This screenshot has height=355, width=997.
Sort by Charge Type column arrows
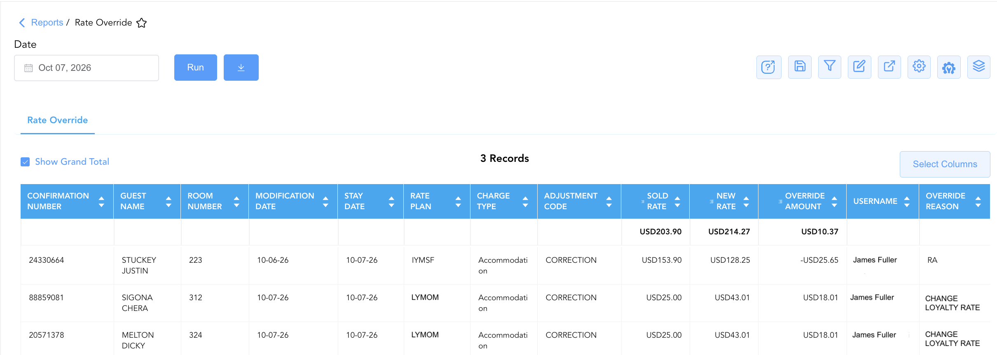tap(525, 201)
